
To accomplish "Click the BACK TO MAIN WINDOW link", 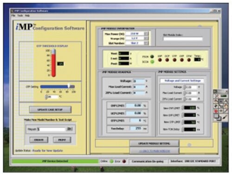I will coord(155,151).
